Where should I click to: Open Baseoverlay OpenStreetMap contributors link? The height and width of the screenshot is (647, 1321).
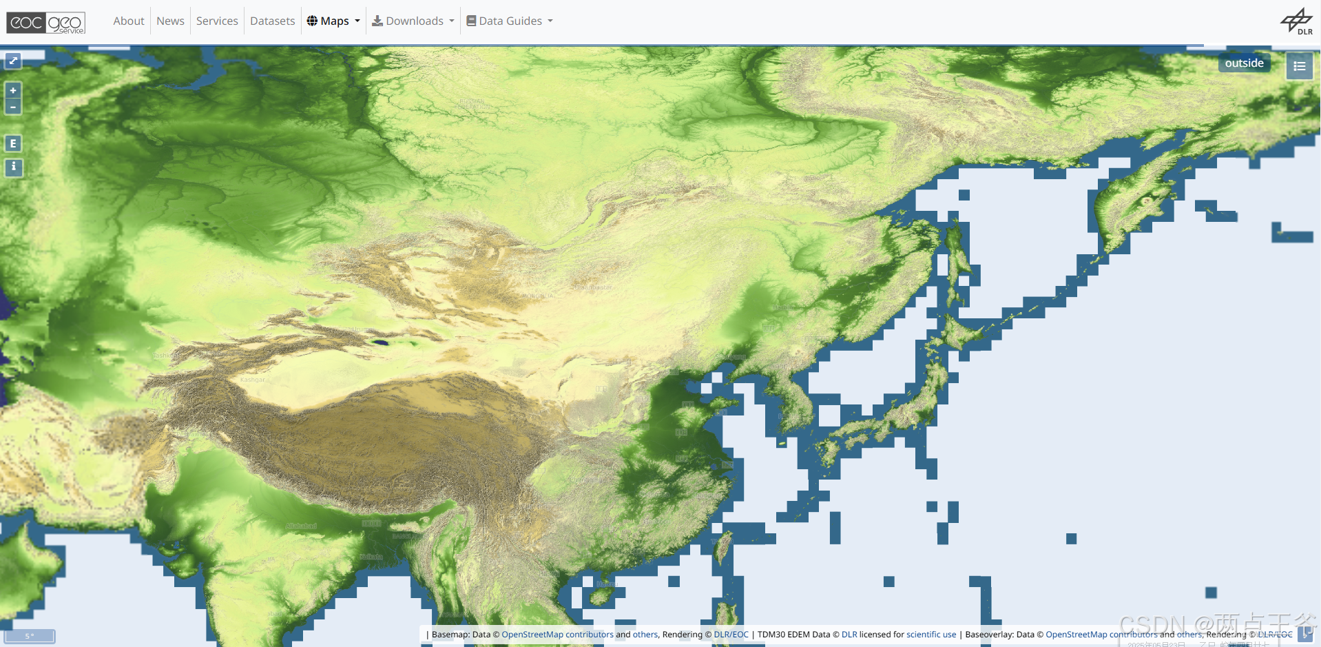(1101, 635)
